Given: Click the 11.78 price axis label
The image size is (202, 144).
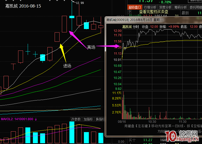Looking at the screenshot, I should 118,35.
